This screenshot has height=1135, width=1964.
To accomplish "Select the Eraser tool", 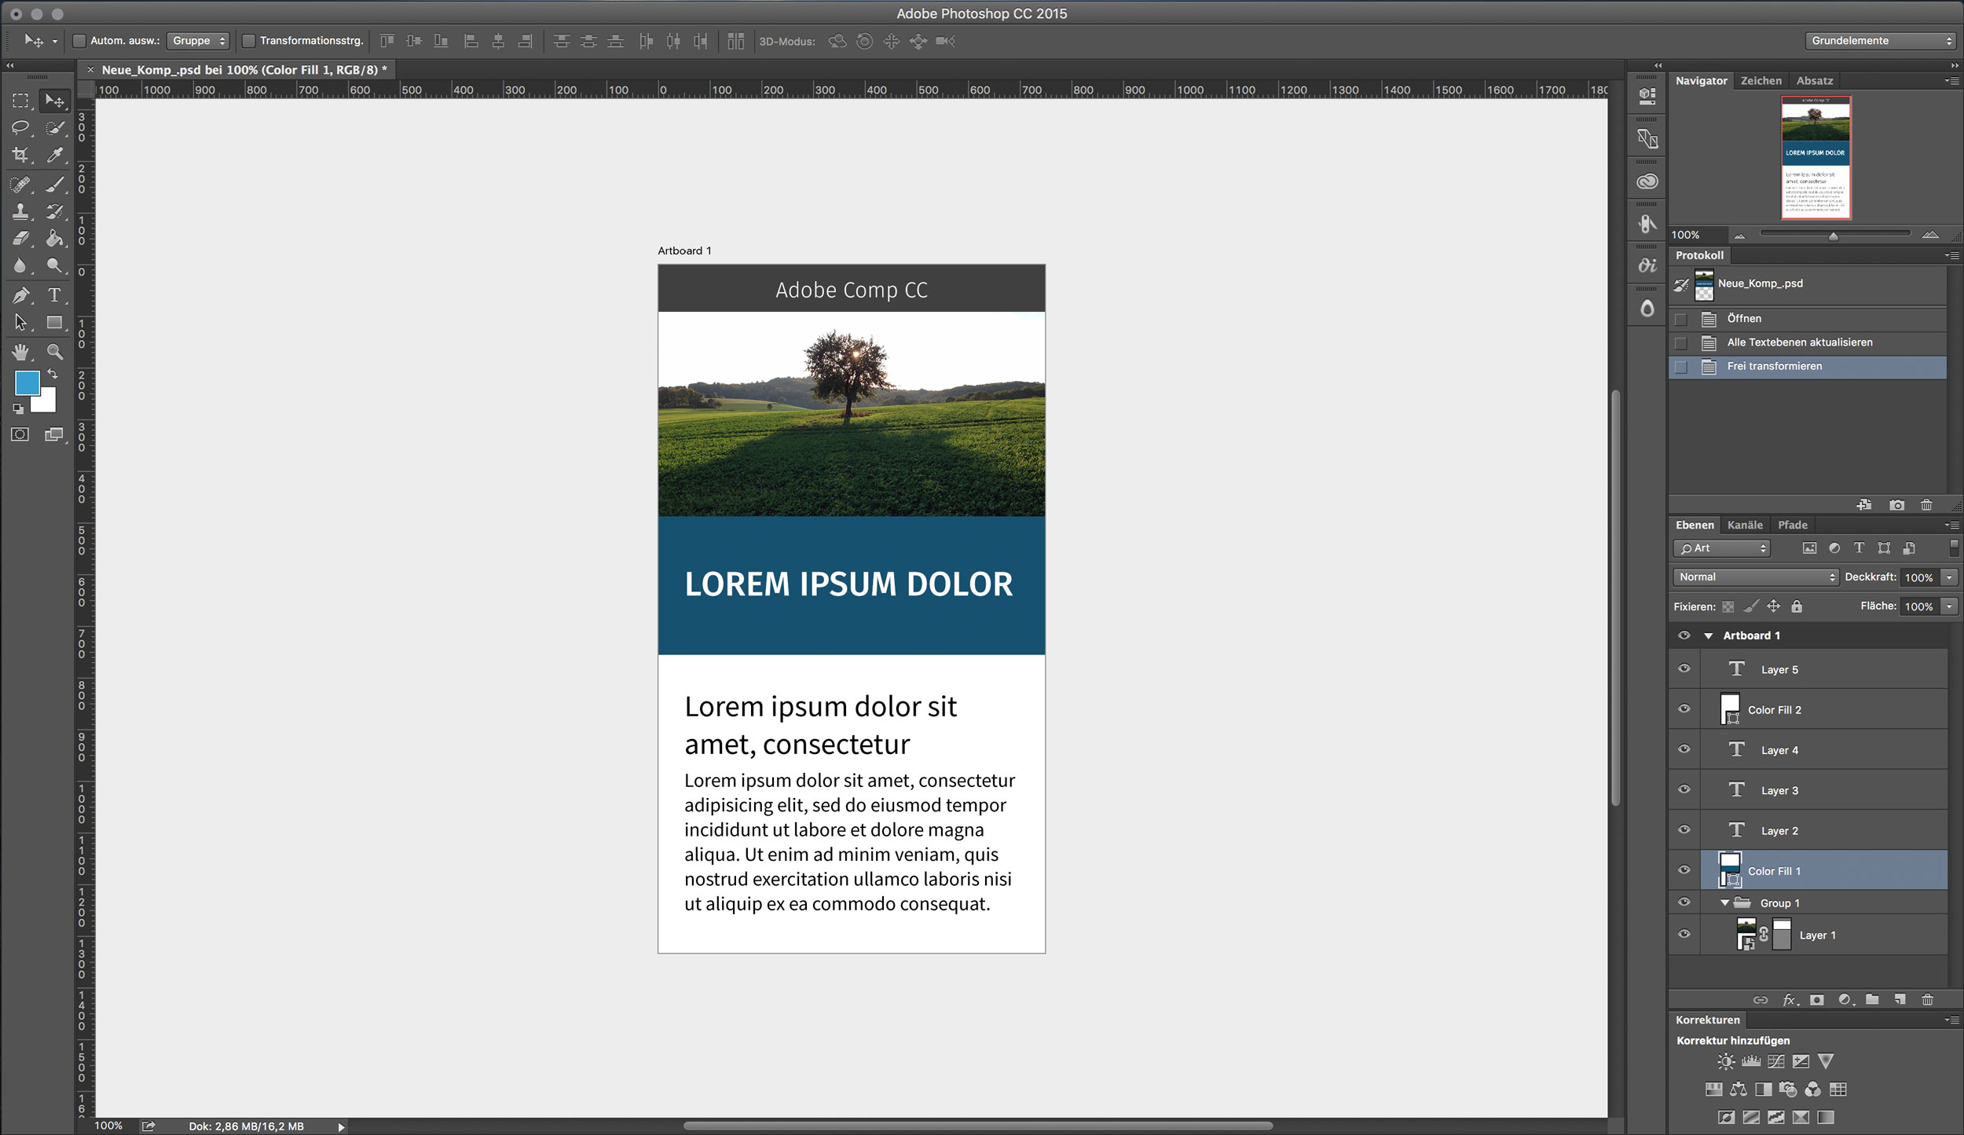I will (x=20, y=238).
